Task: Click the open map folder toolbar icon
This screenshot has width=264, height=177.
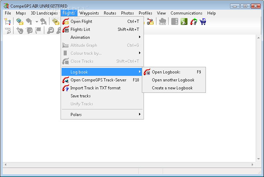Action: tap(20, 21)
